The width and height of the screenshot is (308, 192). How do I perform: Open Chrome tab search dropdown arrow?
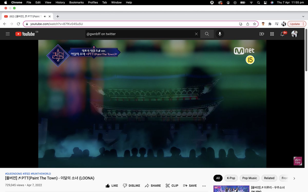point(303,16)
